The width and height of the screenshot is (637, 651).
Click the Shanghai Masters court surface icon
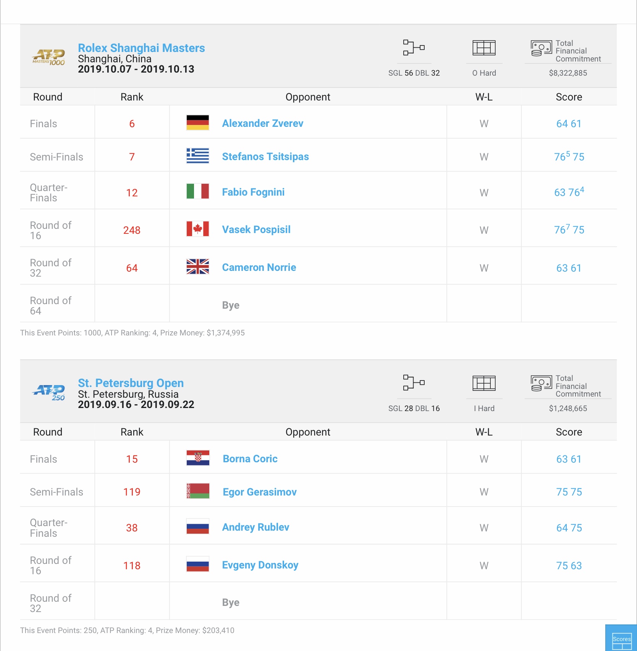[484, 48]
